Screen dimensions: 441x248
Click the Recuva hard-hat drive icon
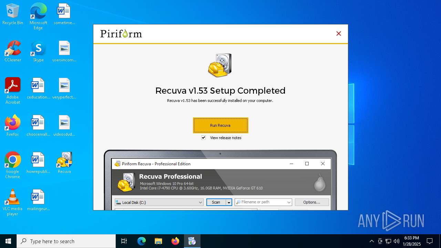(x=220, y=65)
